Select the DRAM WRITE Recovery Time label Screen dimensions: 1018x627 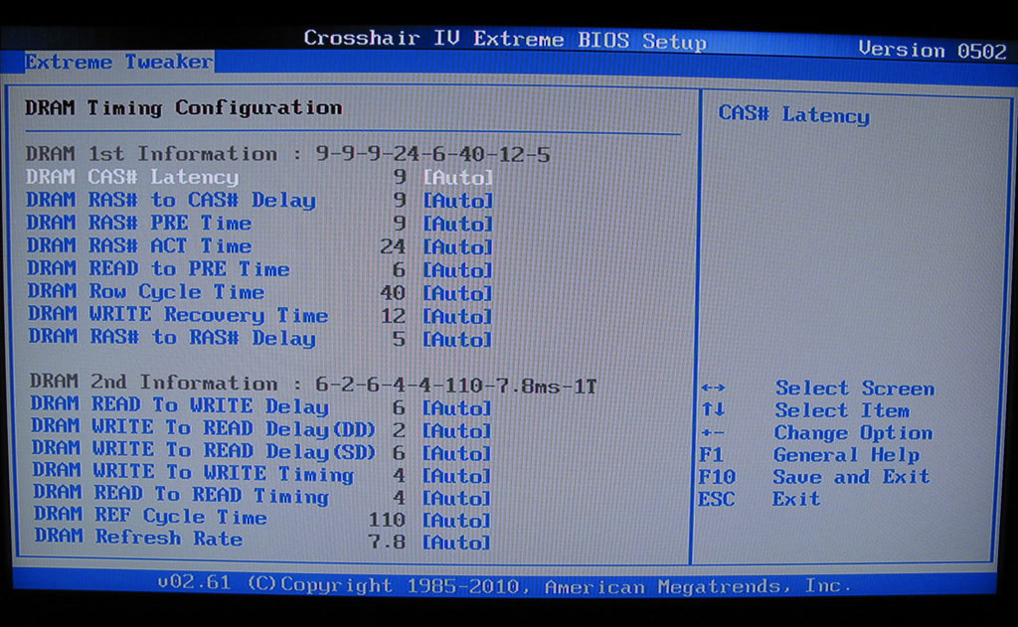tap(178, 314)
